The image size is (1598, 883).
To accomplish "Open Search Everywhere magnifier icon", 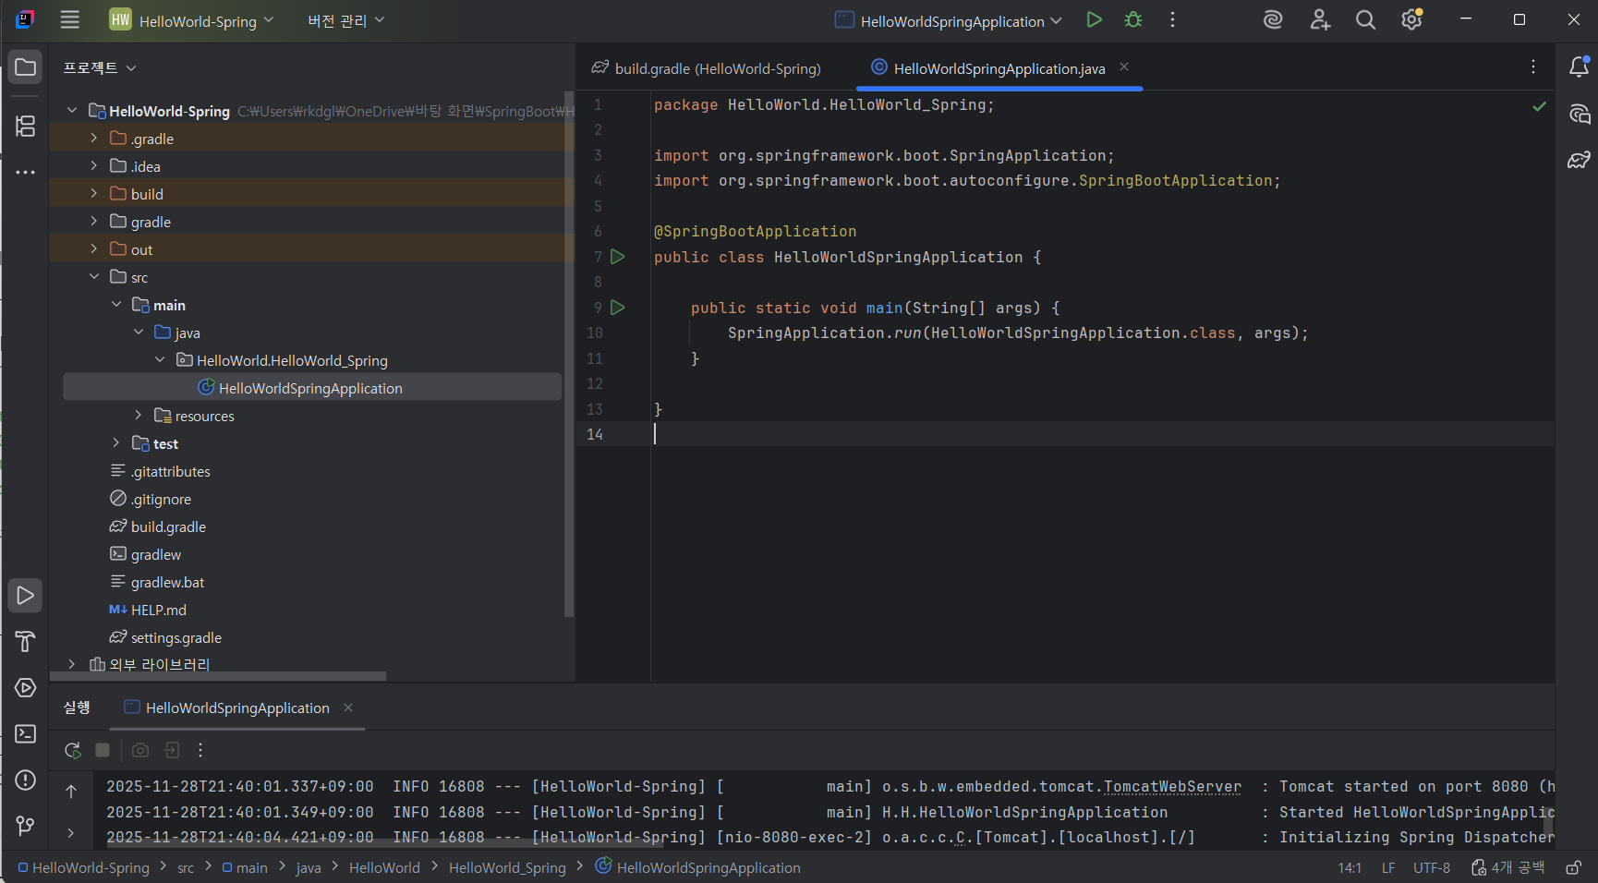I will tap(1365, 19).
